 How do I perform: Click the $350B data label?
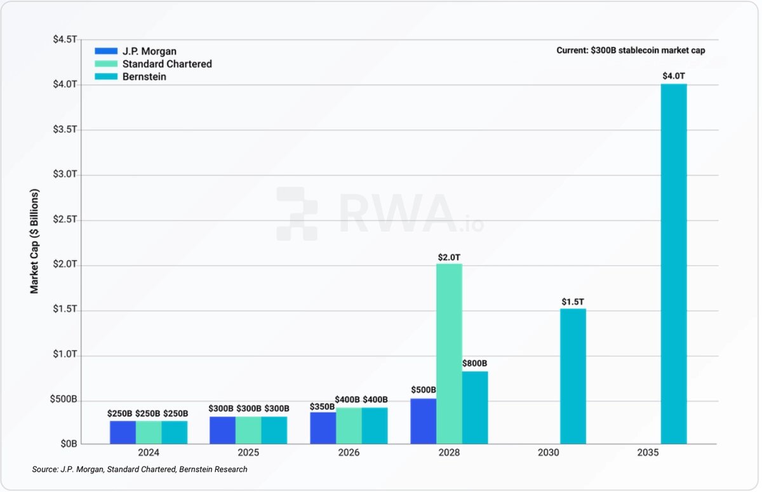[x=323, y=406]
